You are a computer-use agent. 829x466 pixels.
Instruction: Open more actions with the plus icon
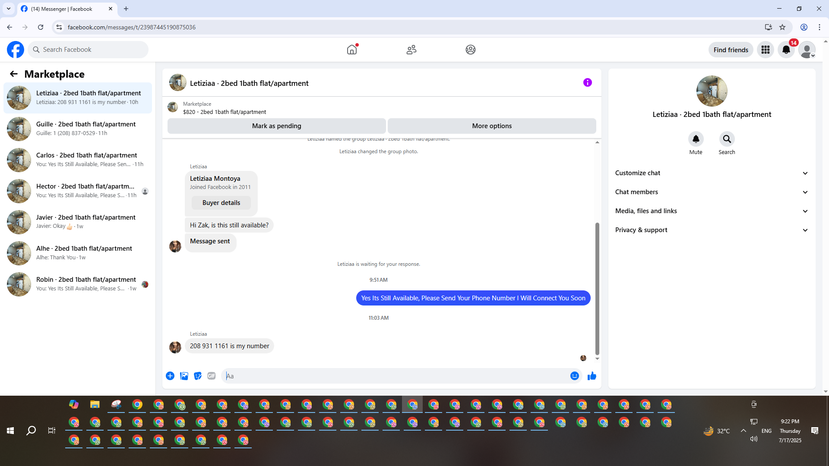pyautogui.click(x=170, y=376)
